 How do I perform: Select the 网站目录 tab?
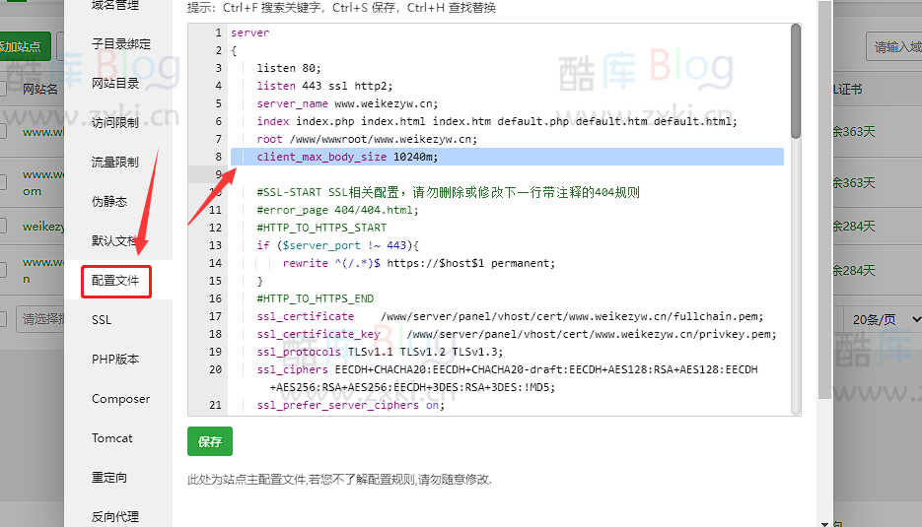(115, 84)
